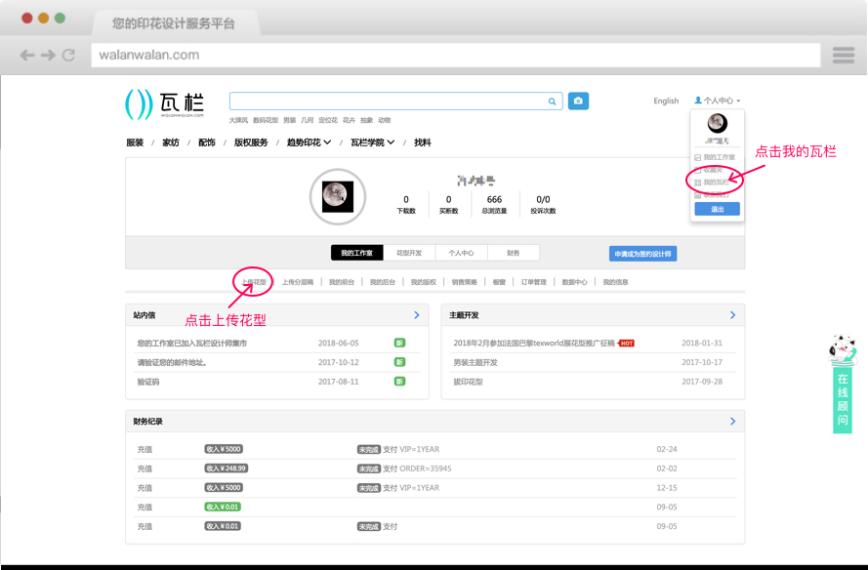Click the browser reload icon
Screen dimensions: 868x570
pos(68,56)
